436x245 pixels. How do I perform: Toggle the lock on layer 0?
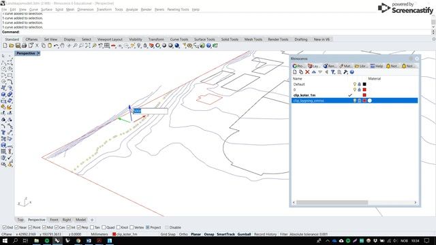[x=359, y=90]
